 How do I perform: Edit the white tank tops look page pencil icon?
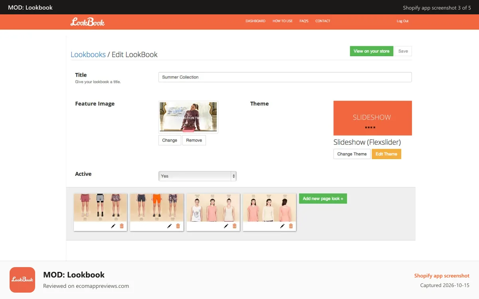tap(226, 226)
